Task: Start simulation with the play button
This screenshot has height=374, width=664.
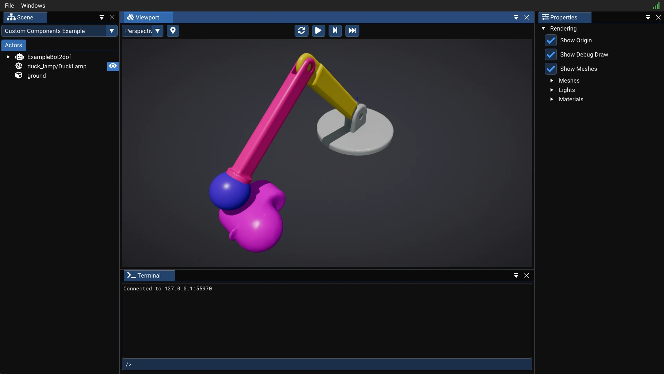Action: (x=318, y=31)
